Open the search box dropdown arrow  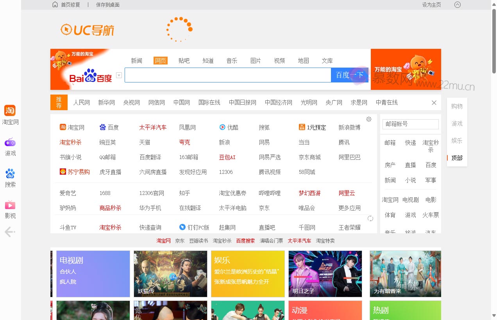[118, 75]
